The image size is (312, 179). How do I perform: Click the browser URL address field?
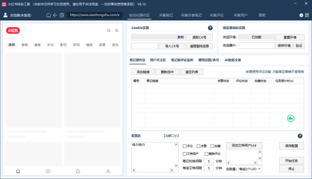94,15
